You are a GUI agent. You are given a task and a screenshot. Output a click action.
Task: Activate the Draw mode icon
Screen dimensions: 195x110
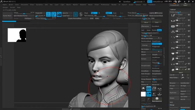[48, 14]
